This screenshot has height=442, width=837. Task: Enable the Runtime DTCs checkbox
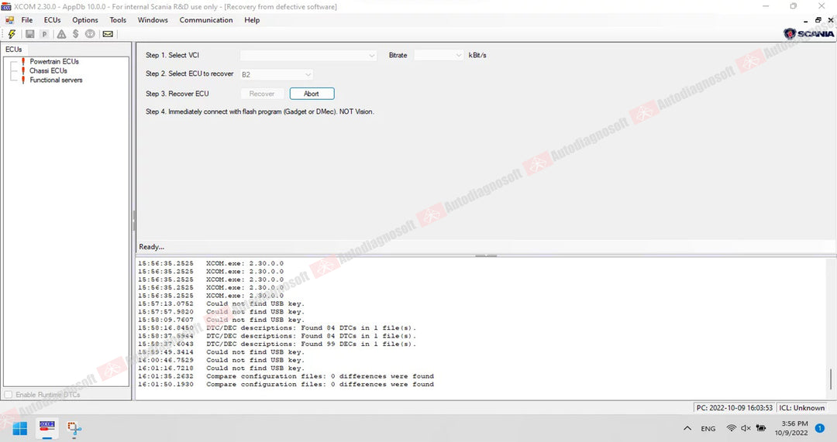coord(9,395)
